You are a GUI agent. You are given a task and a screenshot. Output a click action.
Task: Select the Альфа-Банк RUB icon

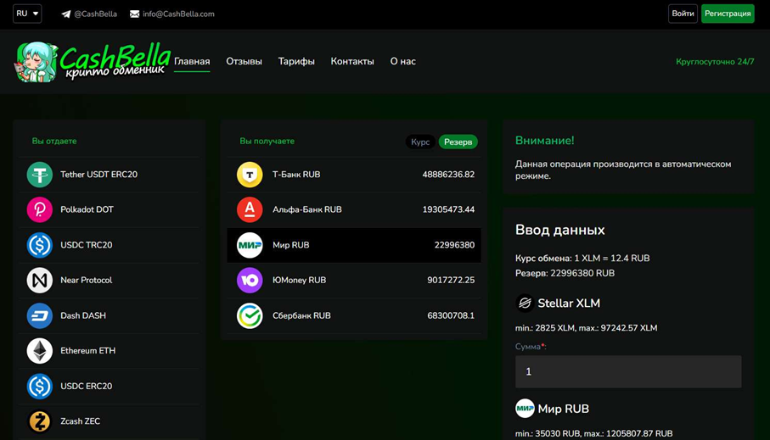250,209
